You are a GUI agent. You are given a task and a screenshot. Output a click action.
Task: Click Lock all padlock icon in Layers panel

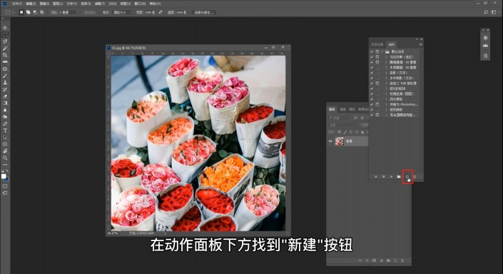[x=362, y=132]
